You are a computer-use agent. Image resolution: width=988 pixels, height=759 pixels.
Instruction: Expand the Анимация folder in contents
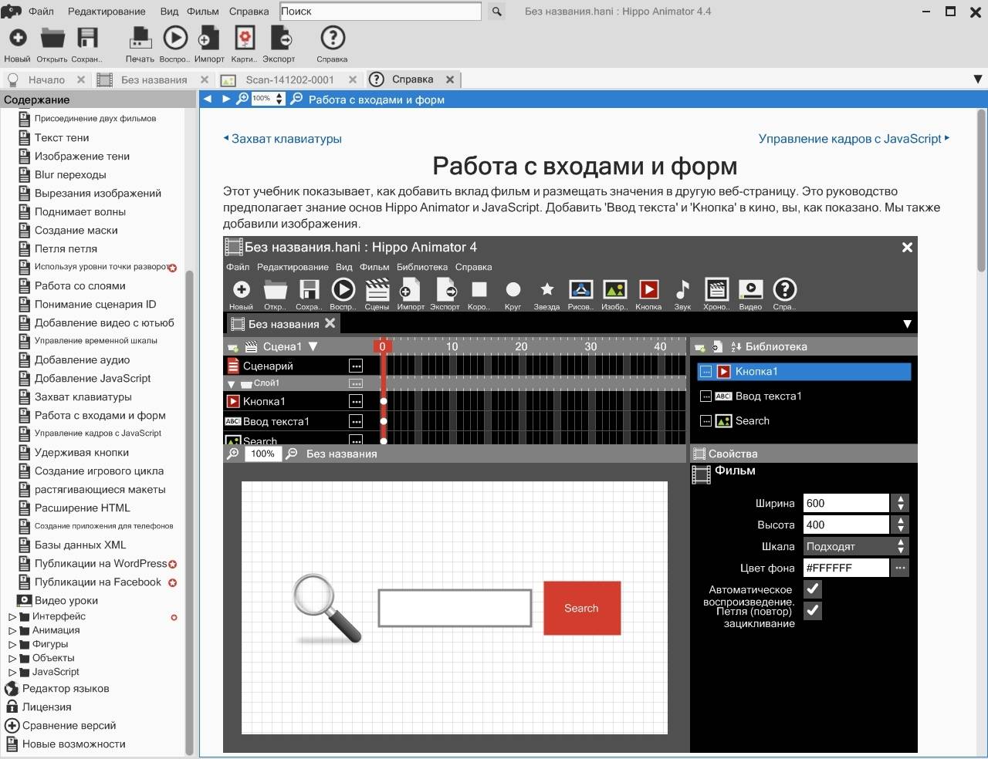(x=12, y=631)
